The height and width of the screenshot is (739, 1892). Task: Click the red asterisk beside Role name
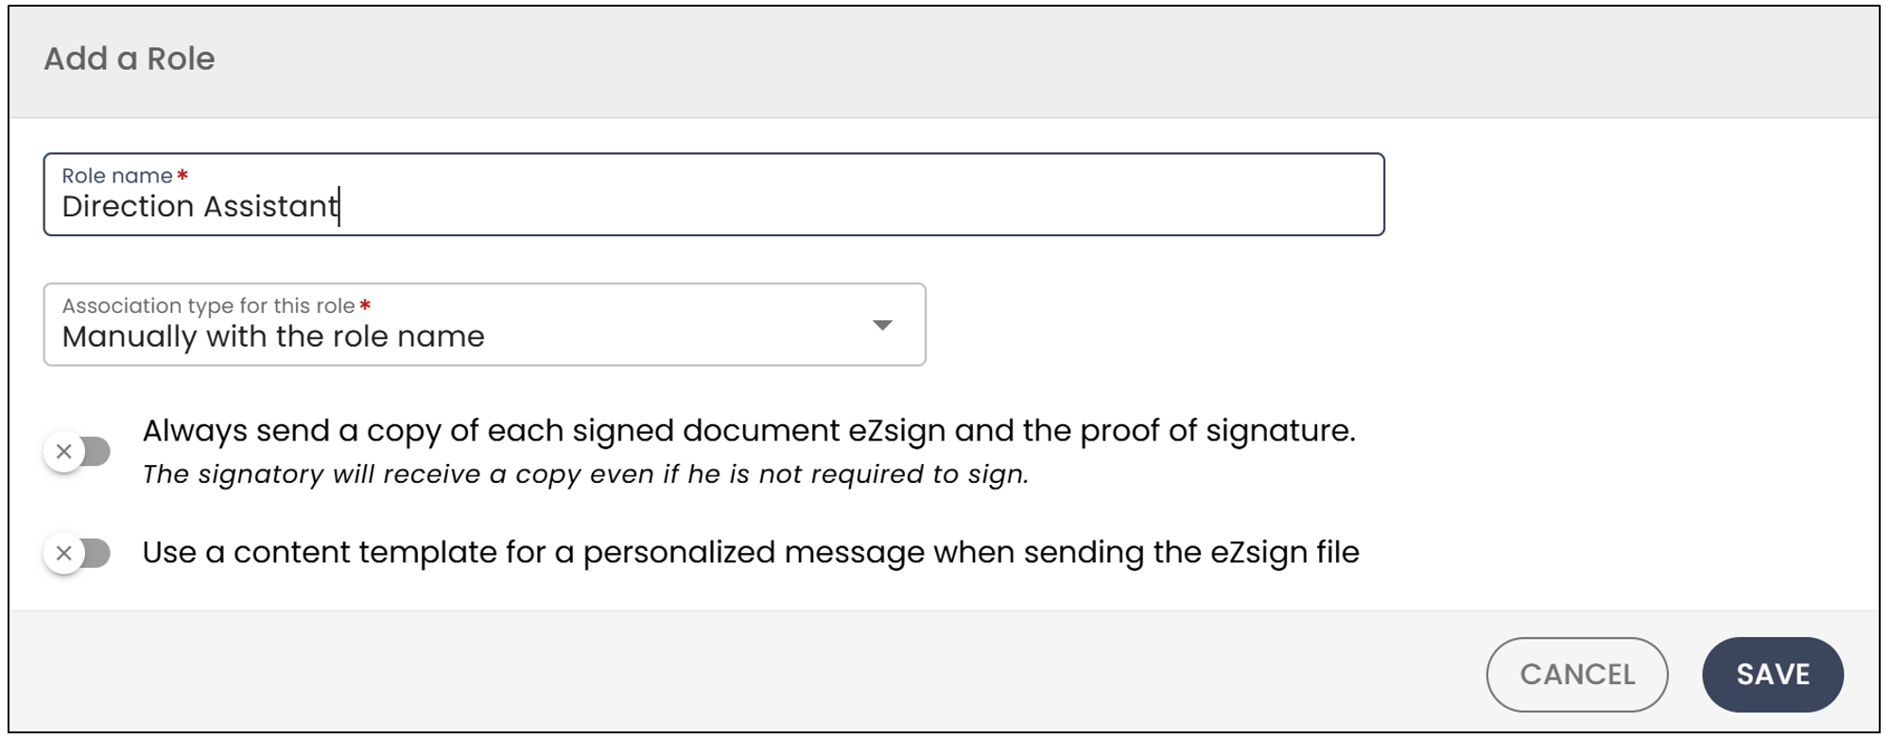(182, 175)
